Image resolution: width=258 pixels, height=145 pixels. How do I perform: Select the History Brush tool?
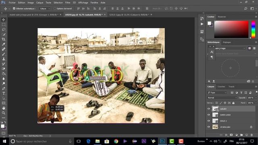(x=4, y=64)
